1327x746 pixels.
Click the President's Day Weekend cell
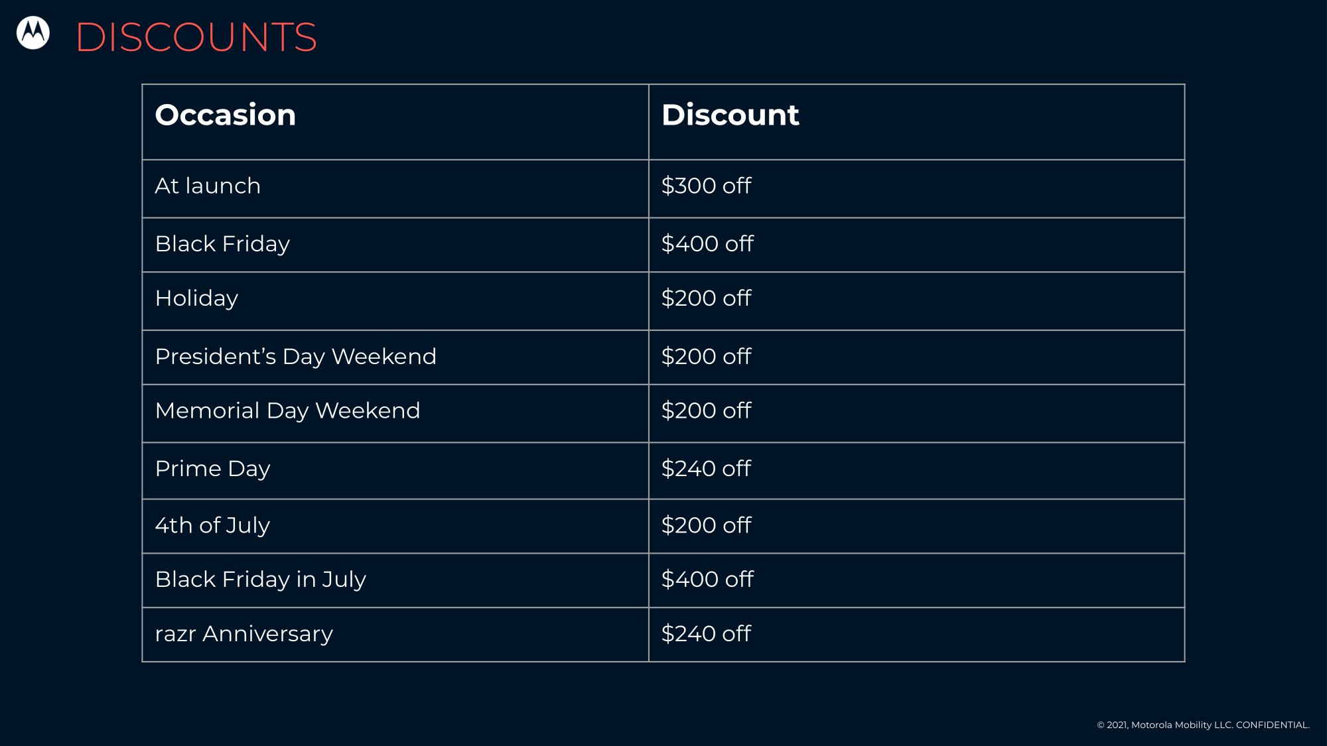[x=395, y=358]
